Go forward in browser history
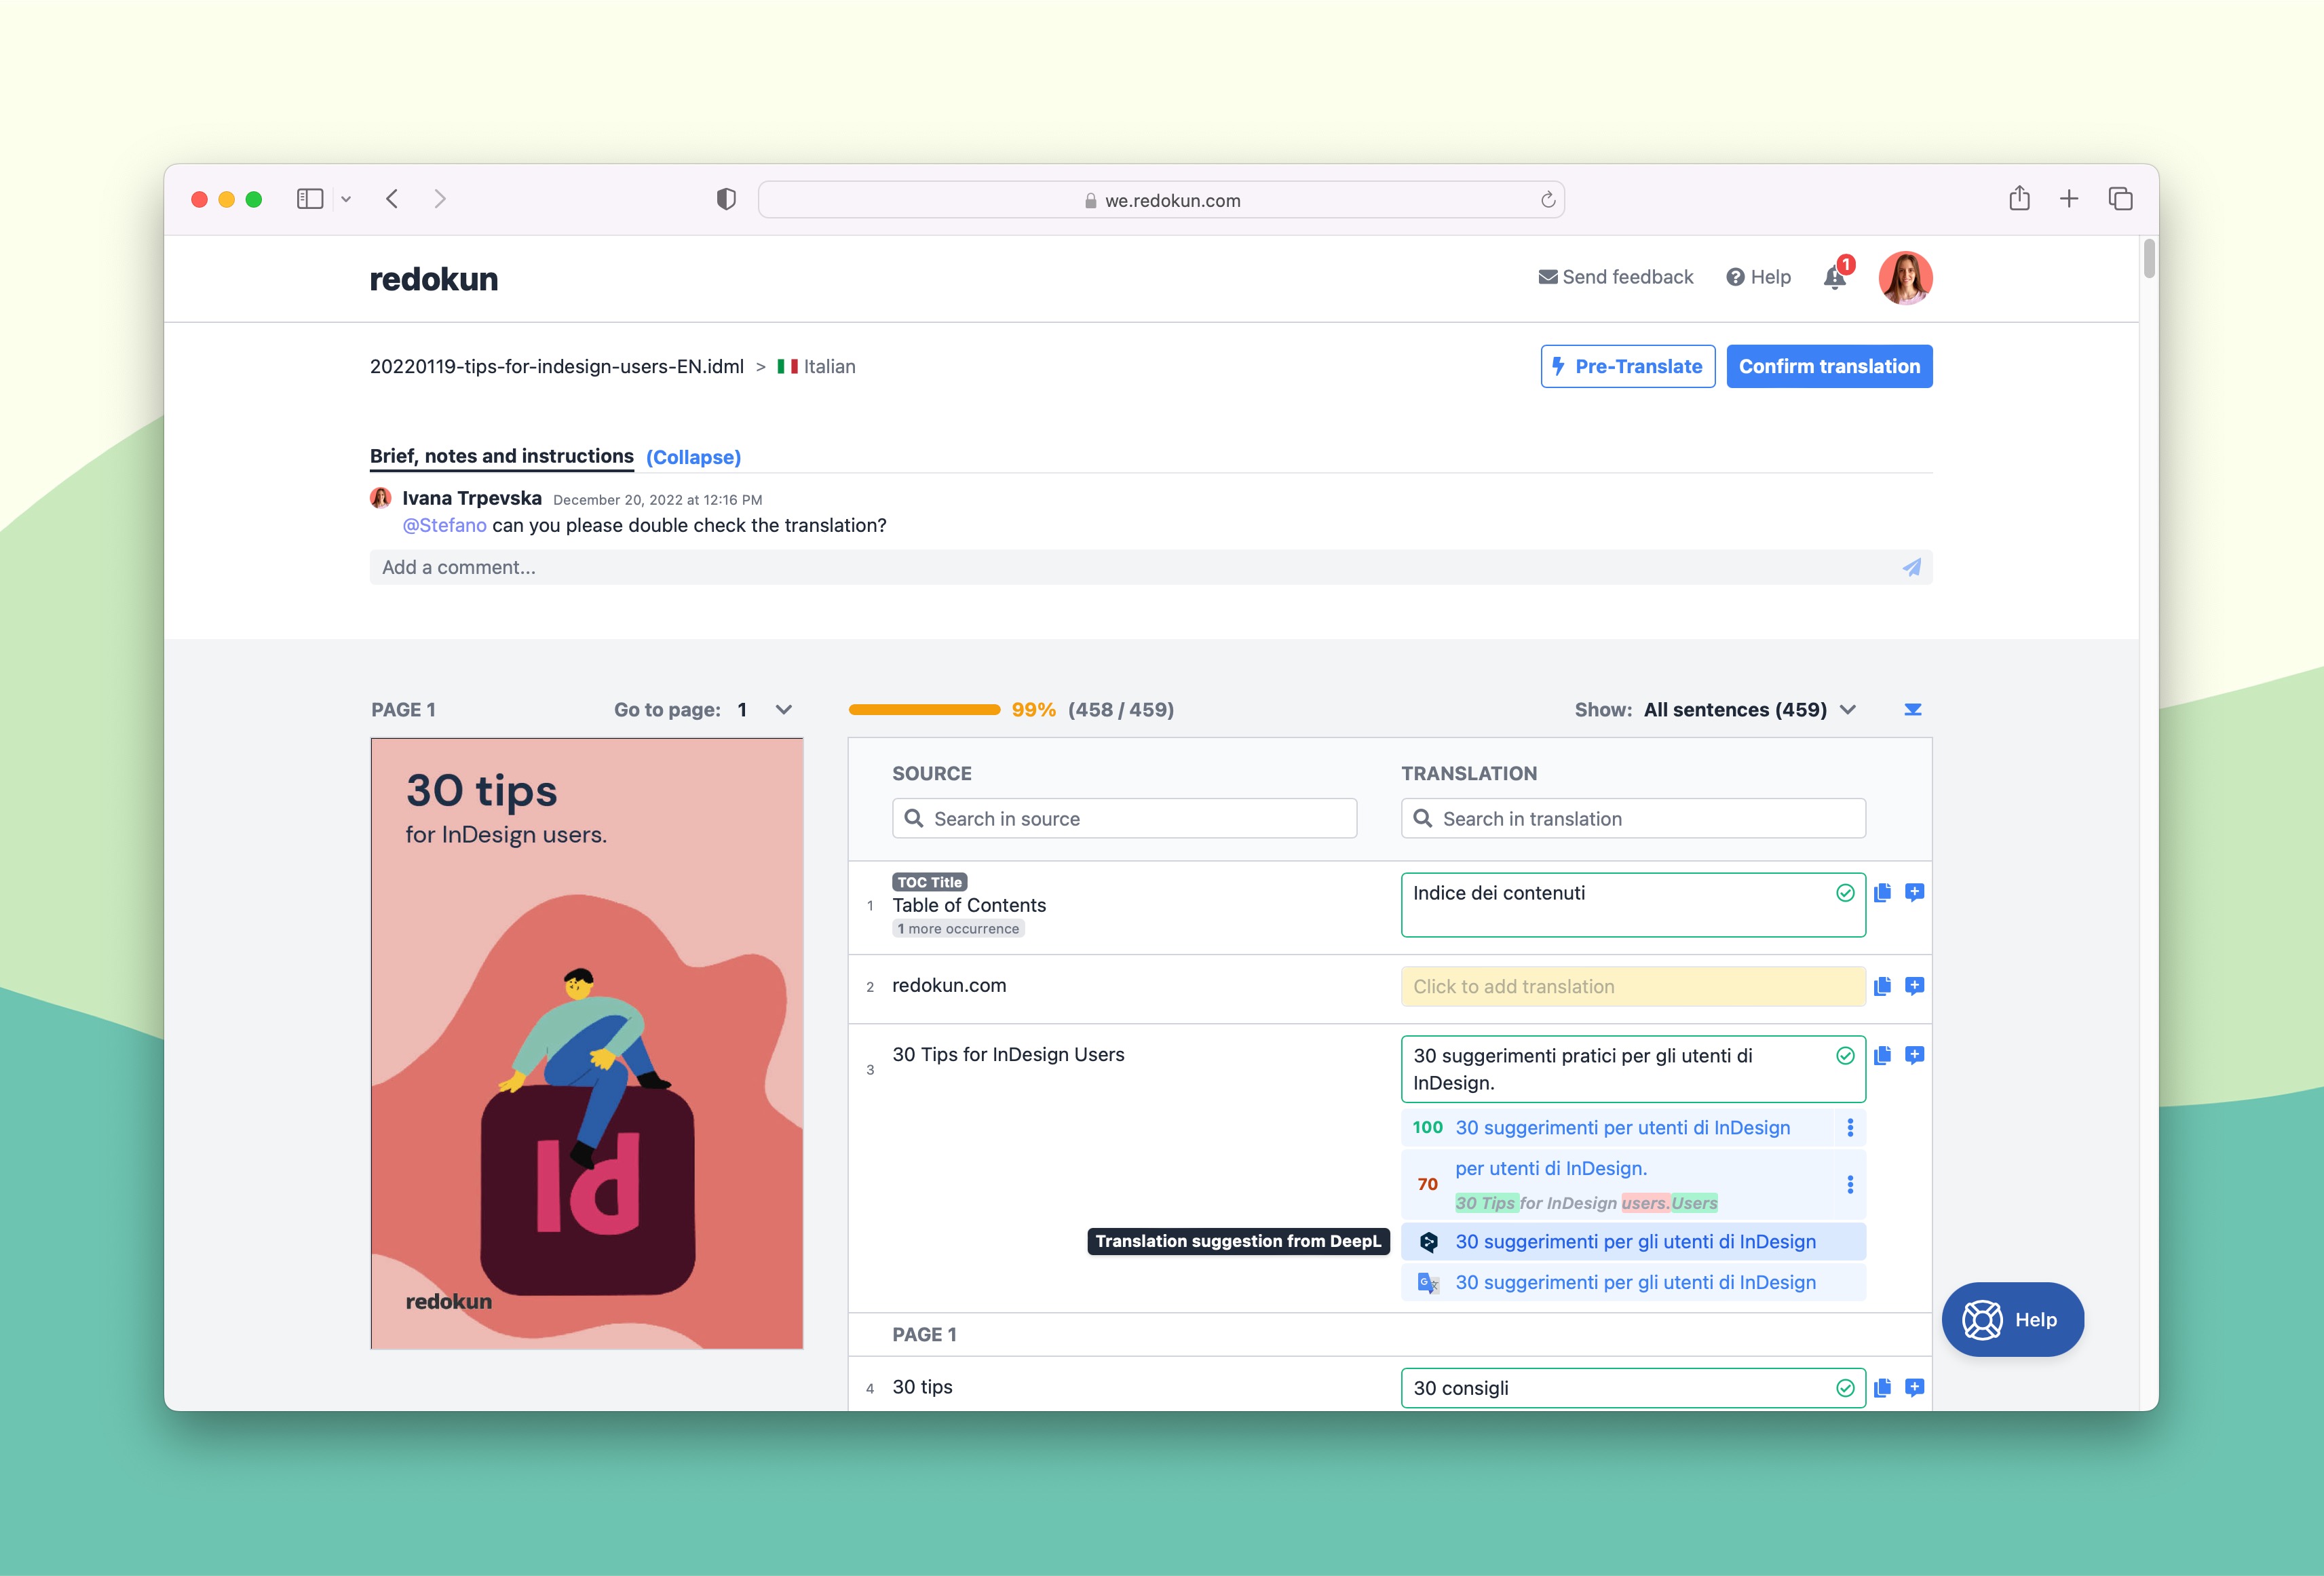This screenshot has width=2324, height=1576. click(440, 199)
